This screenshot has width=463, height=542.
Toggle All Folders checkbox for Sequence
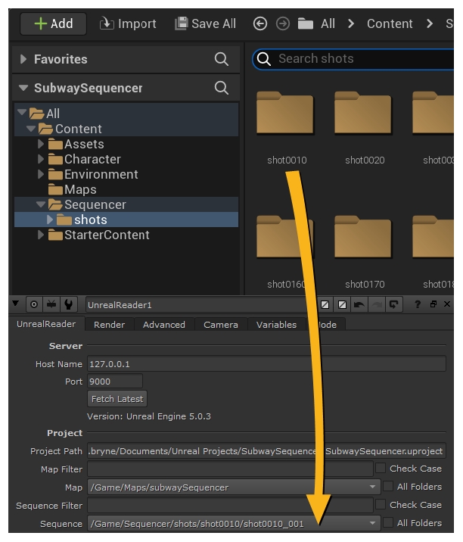click(388, 523)
